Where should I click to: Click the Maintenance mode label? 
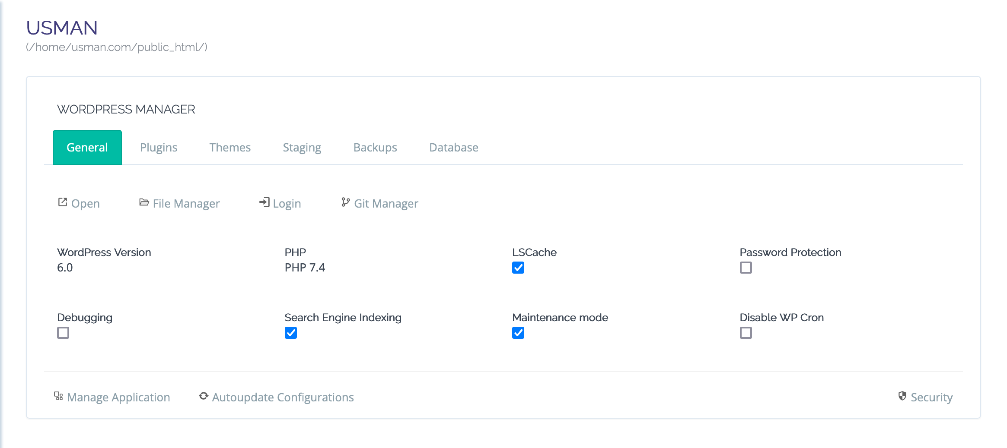(560, 318)
